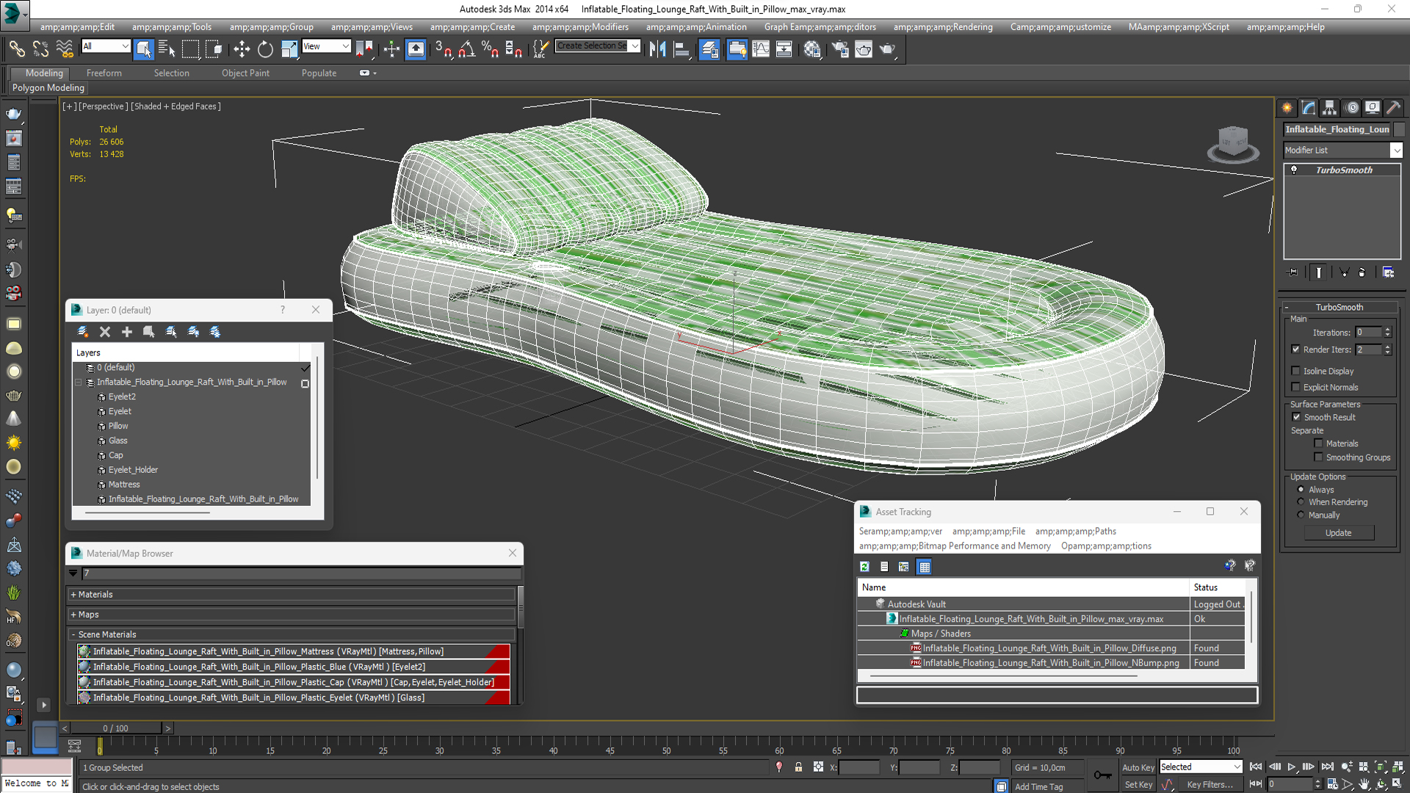The image size is (1410, 793).
Task: Select the Rotate tool in main toolbar
Action: (265, 49)
